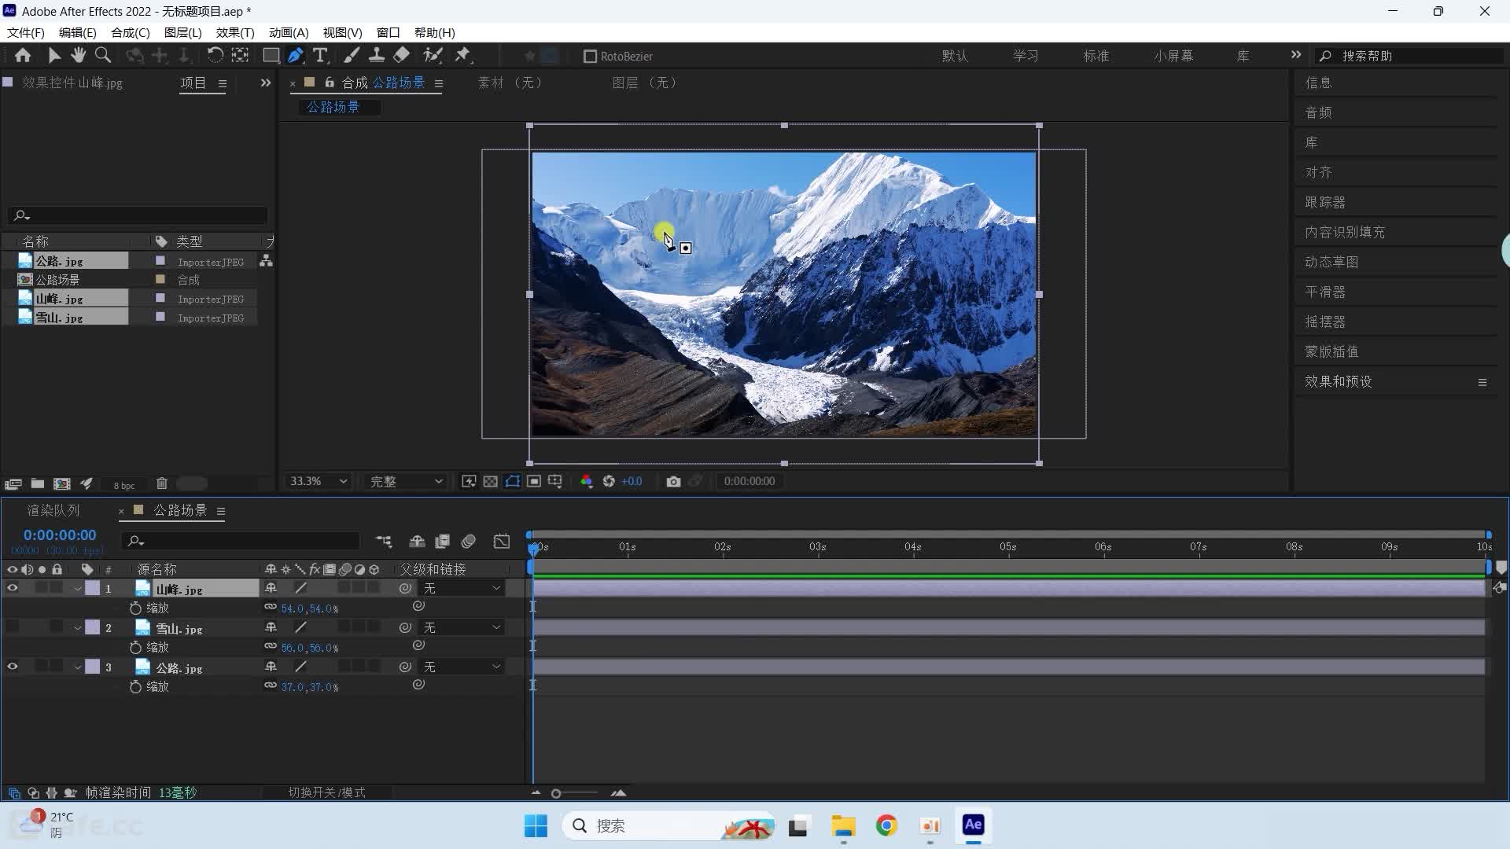Select the Clone Stamp tool
This screenshot has height=849, width=1510.
tap(377, 56)
